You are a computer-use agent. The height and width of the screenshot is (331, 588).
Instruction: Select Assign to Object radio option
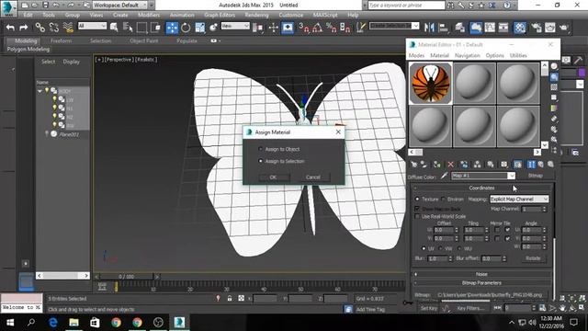pyautogui.click(x=261, y=149)
